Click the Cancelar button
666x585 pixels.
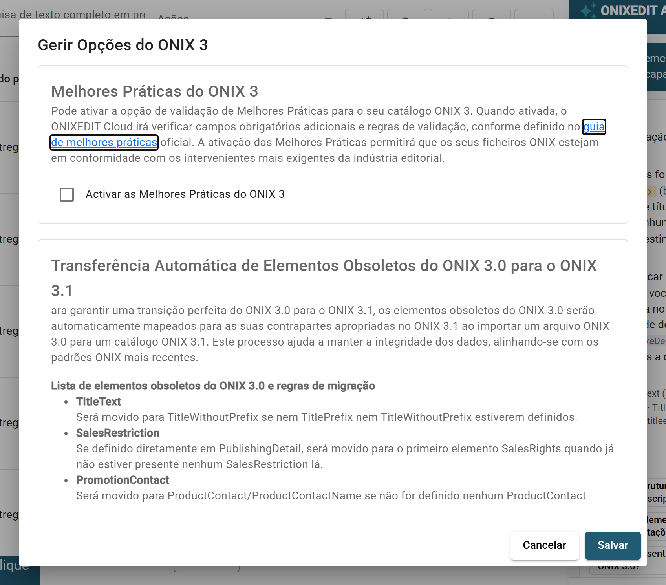tap(544, 545)
